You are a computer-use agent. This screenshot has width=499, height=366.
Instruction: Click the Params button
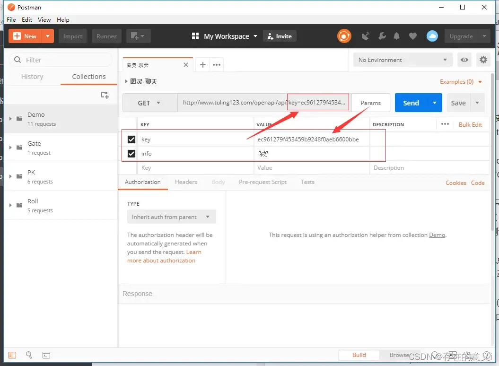coord(371,103)
